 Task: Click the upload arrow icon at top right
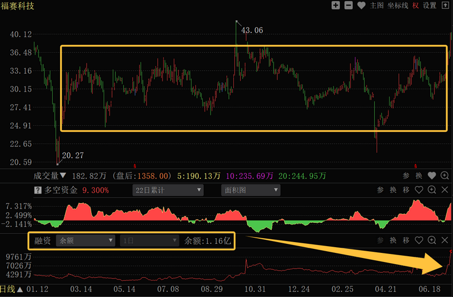coord(445,6)
